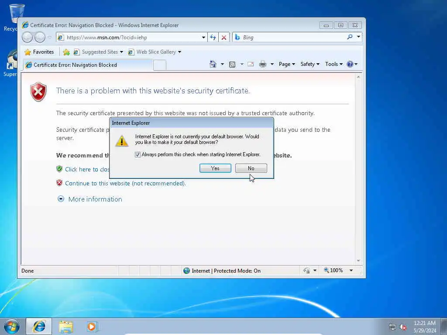
Task: Click the network tray icon
Action: (392, 327)
